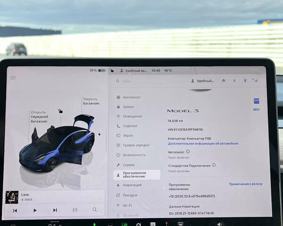
Task: Open Автопилот settings menu
Action: [132, 97]
